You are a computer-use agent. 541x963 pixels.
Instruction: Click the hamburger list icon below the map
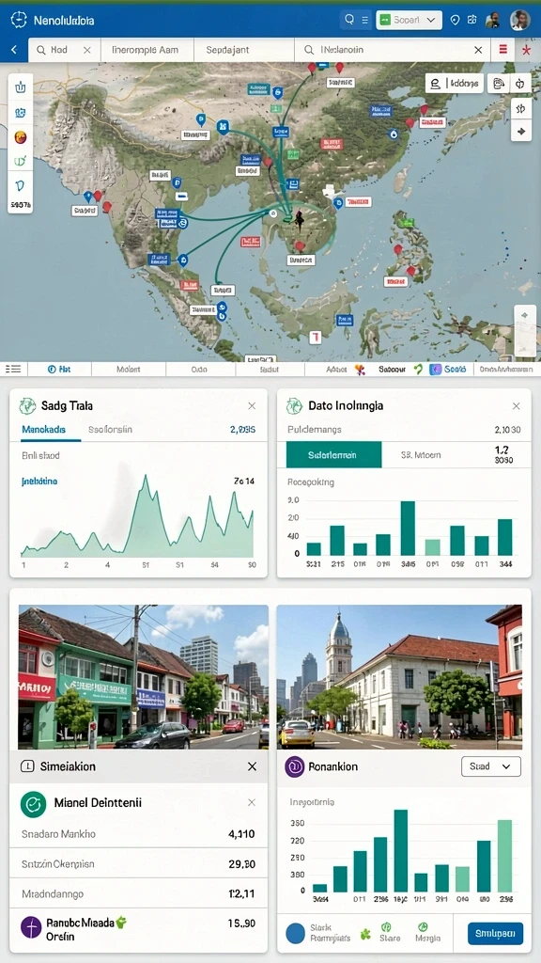tap(13, 369)
